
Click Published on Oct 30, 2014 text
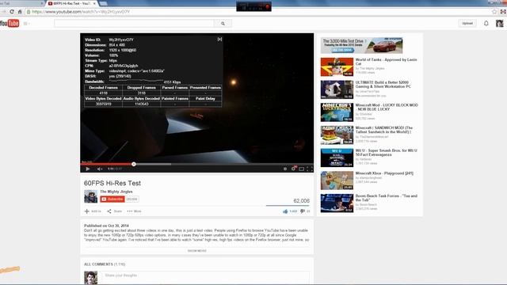coord(106,226)
